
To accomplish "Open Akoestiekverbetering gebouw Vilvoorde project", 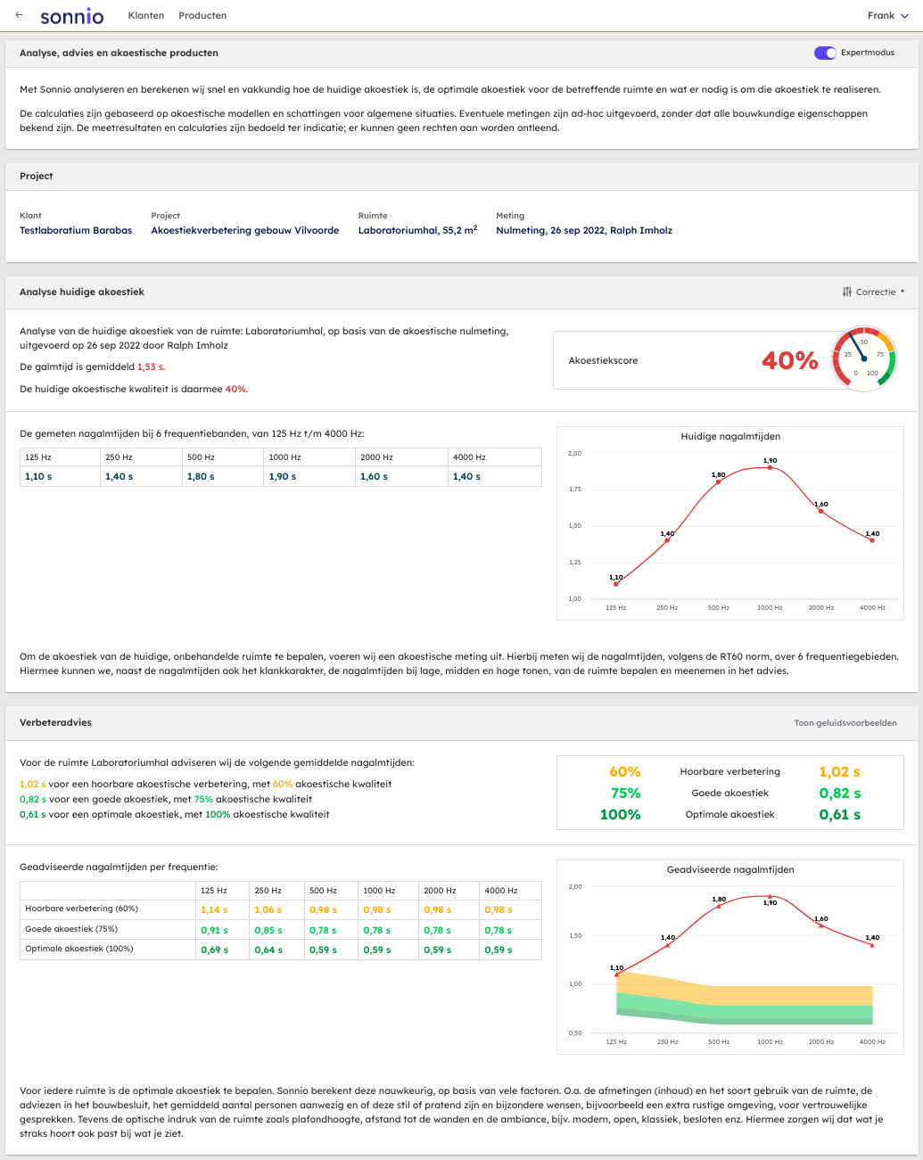I will point(245,230).
